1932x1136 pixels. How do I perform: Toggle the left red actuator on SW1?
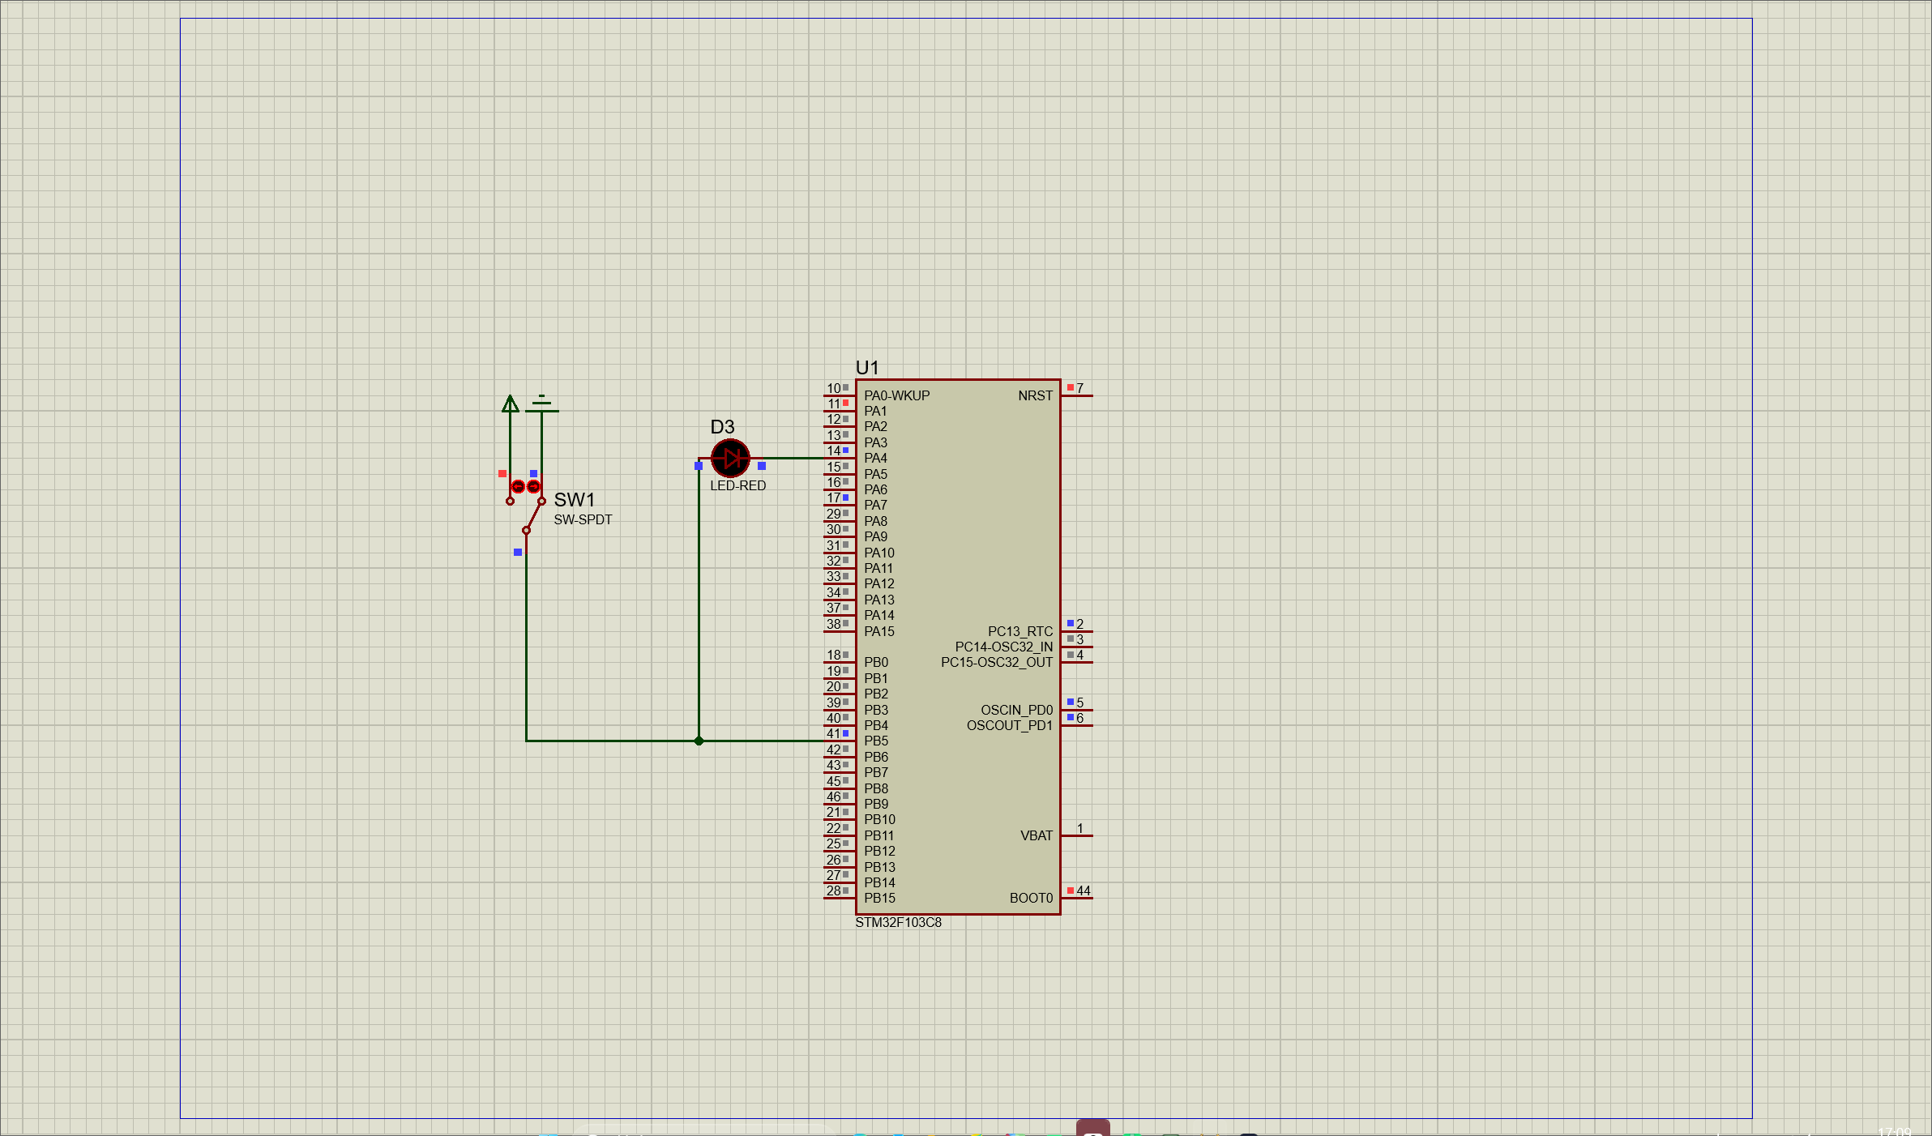pyautogui.click(x=518, y=486)
